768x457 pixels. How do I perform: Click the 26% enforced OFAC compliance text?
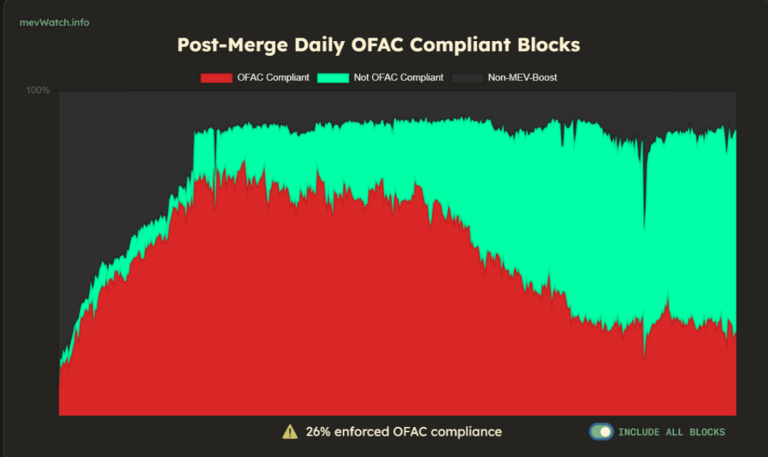404,431
